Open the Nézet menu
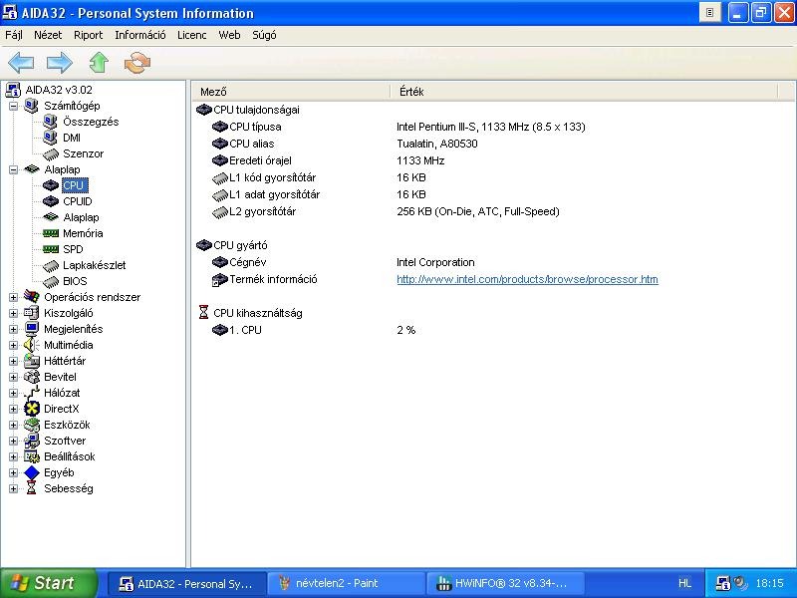The width and height of the screenshot is (797, 598). 48,35
